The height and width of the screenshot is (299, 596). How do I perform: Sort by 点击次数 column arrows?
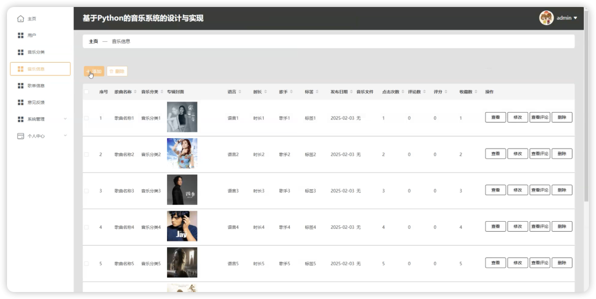point(403,92)
